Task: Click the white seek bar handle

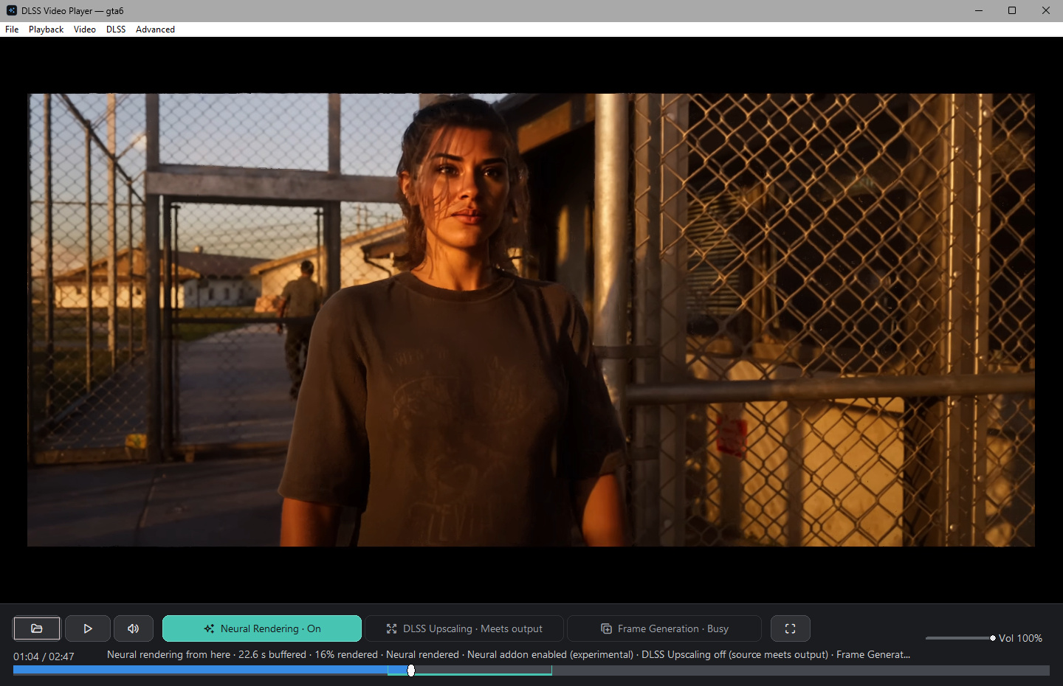Action: [411, 671]
